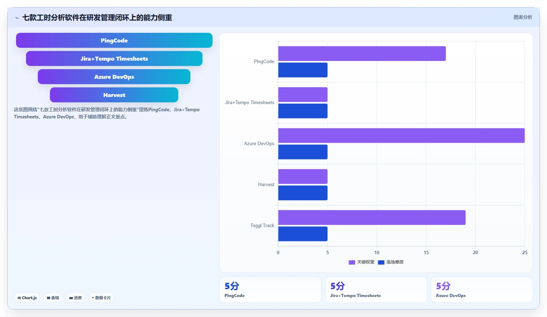Open the Jira+Tempo Timesheets 5分 card
547x317 pixels.
tap(376, 290)
